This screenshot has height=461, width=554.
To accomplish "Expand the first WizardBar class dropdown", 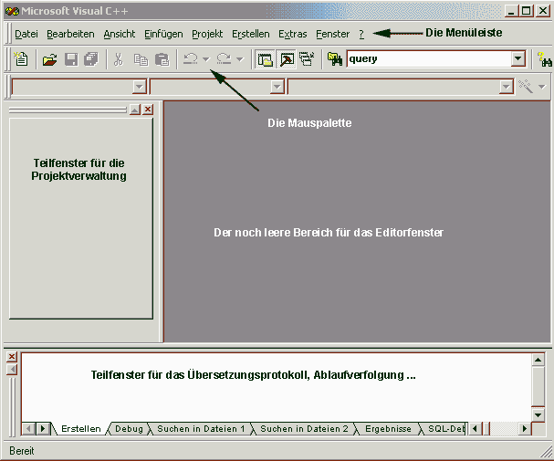I will 139,87.
